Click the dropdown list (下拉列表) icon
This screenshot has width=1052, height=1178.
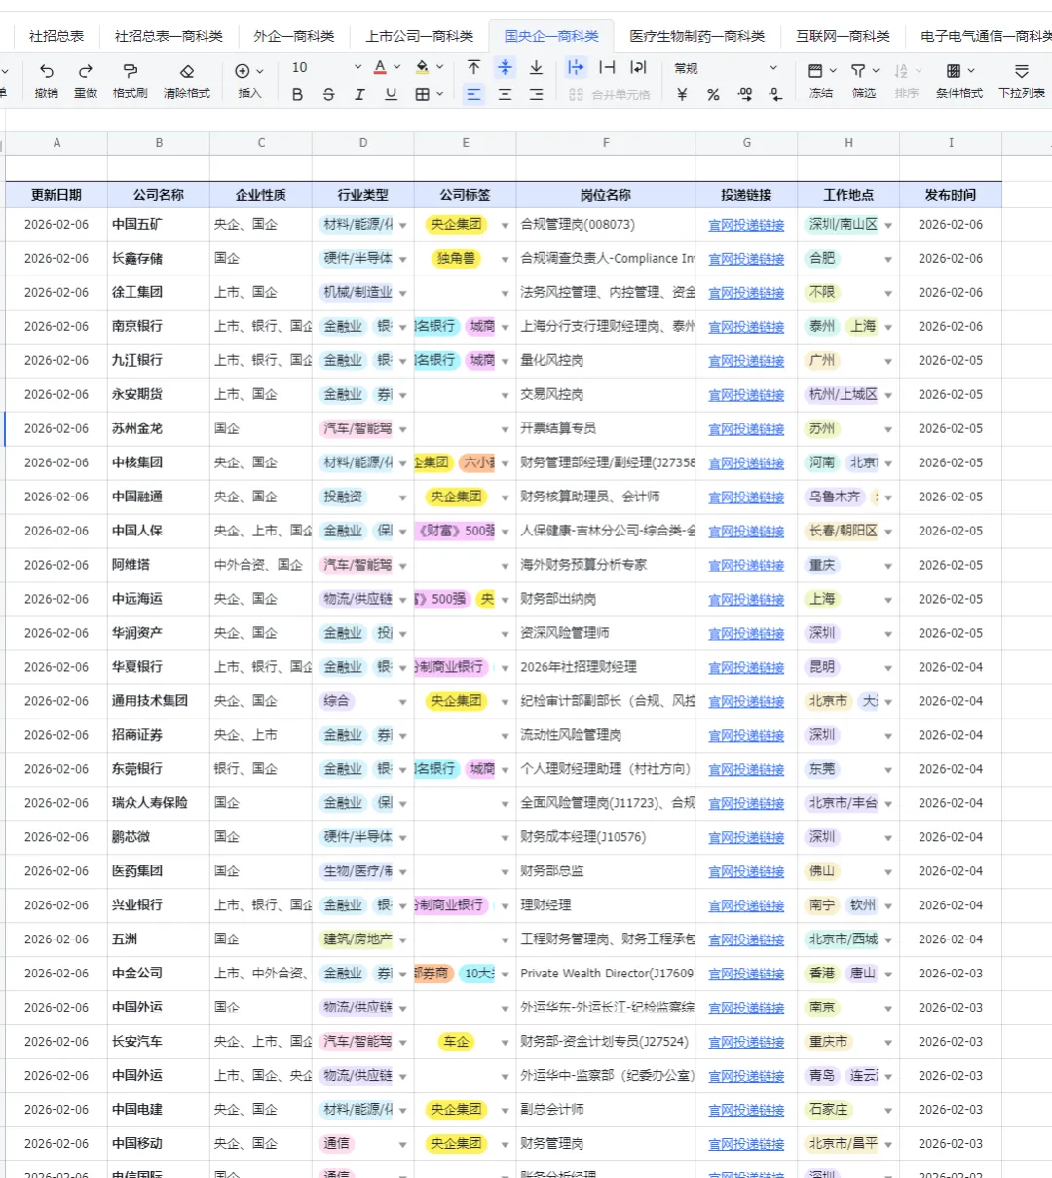pyautogui.click(x=1021, y=71)
